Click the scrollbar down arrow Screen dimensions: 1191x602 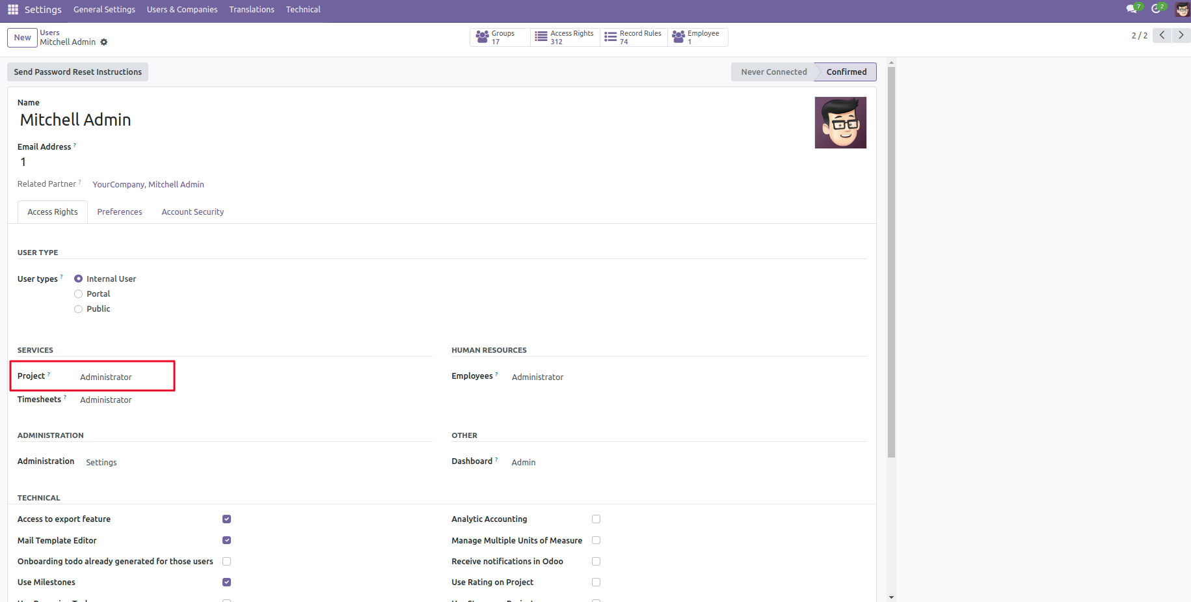pos(891,597)
